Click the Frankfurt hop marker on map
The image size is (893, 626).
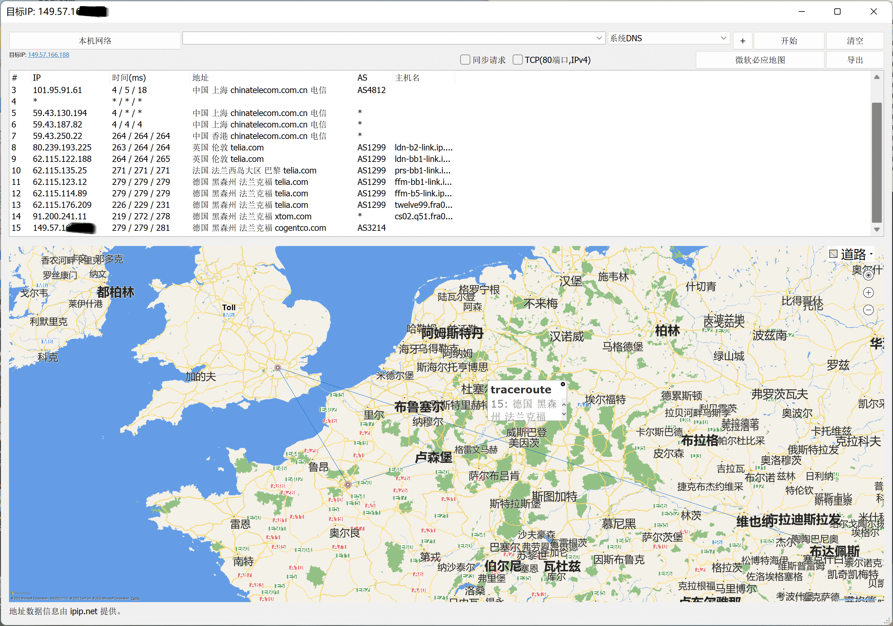(526, 430)
